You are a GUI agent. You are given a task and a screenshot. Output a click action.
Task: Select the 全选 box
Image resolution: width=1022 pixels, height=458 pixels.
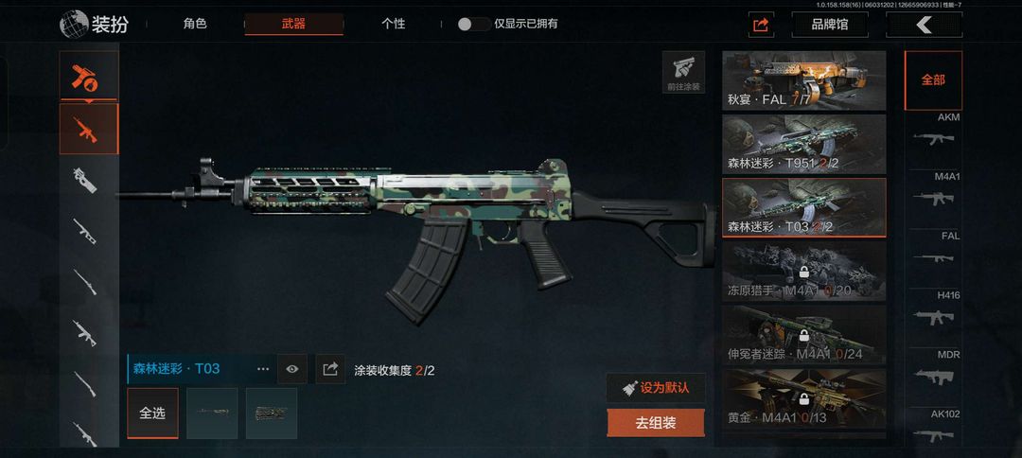pos(152,413)
